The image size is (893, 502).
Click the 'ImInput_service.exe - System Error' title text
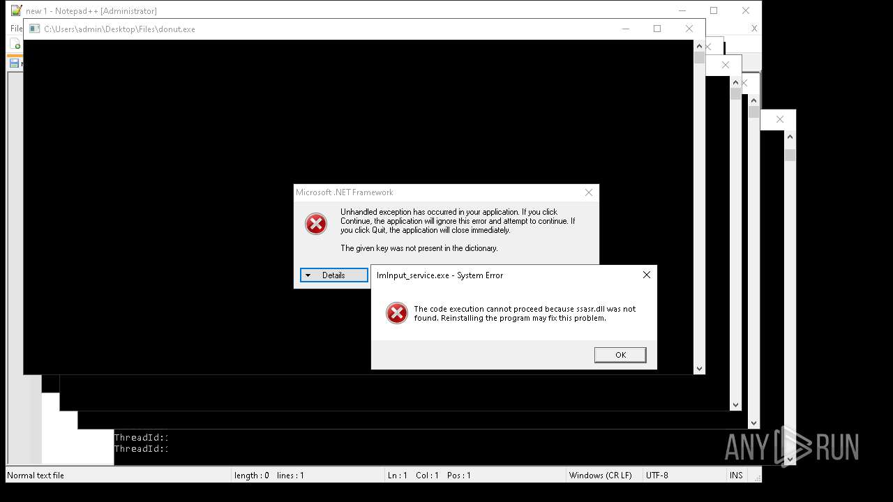tap(440, 275)
